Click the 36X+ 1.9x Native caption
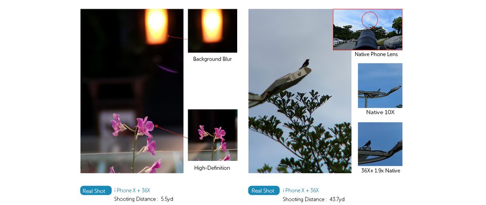 pyautogui.click(x=381, y=171)
